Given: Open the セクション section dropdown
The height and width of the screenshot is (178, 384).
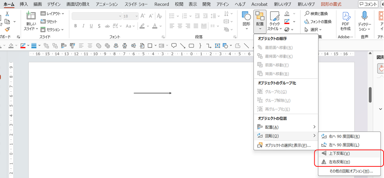Looking at the screenshot, I should 52,29.
